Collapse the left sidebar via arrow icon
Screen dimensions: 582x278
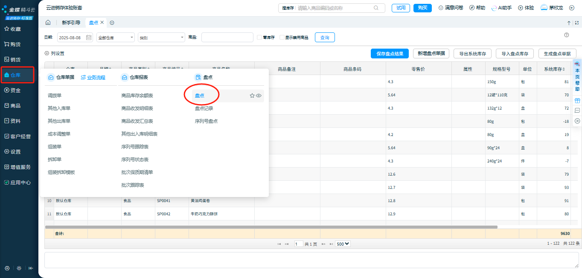pos(31,268)
